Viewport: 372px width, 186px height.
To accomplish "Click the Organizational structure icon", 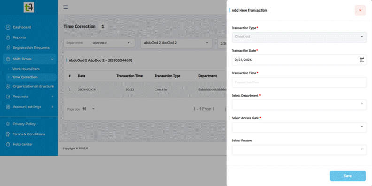I will click(x=8, y=86).
